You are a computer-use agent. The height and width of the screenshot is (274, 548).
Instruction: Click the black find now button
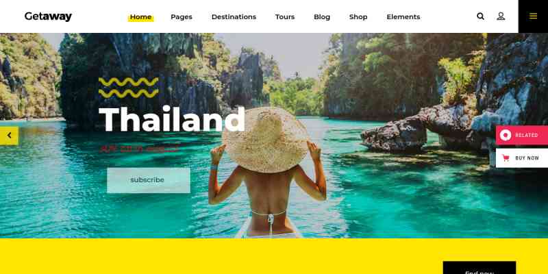click(x=479, y=268)
